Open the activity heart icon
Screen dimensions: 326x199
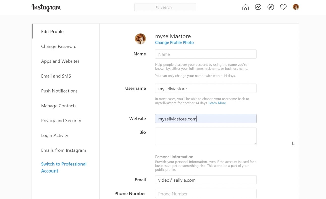coord(283,7)
